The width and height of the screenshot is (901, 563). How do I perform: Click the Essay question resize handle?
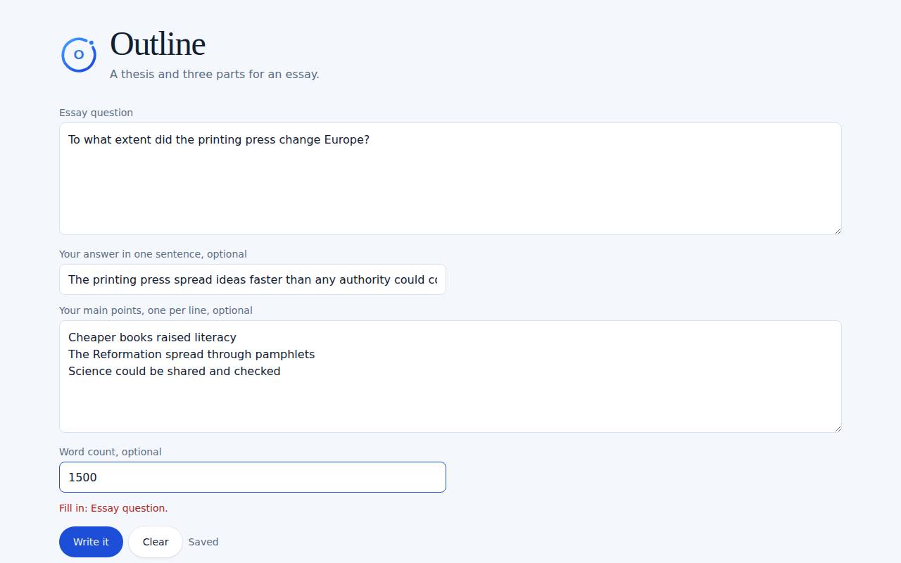[837, 230]
